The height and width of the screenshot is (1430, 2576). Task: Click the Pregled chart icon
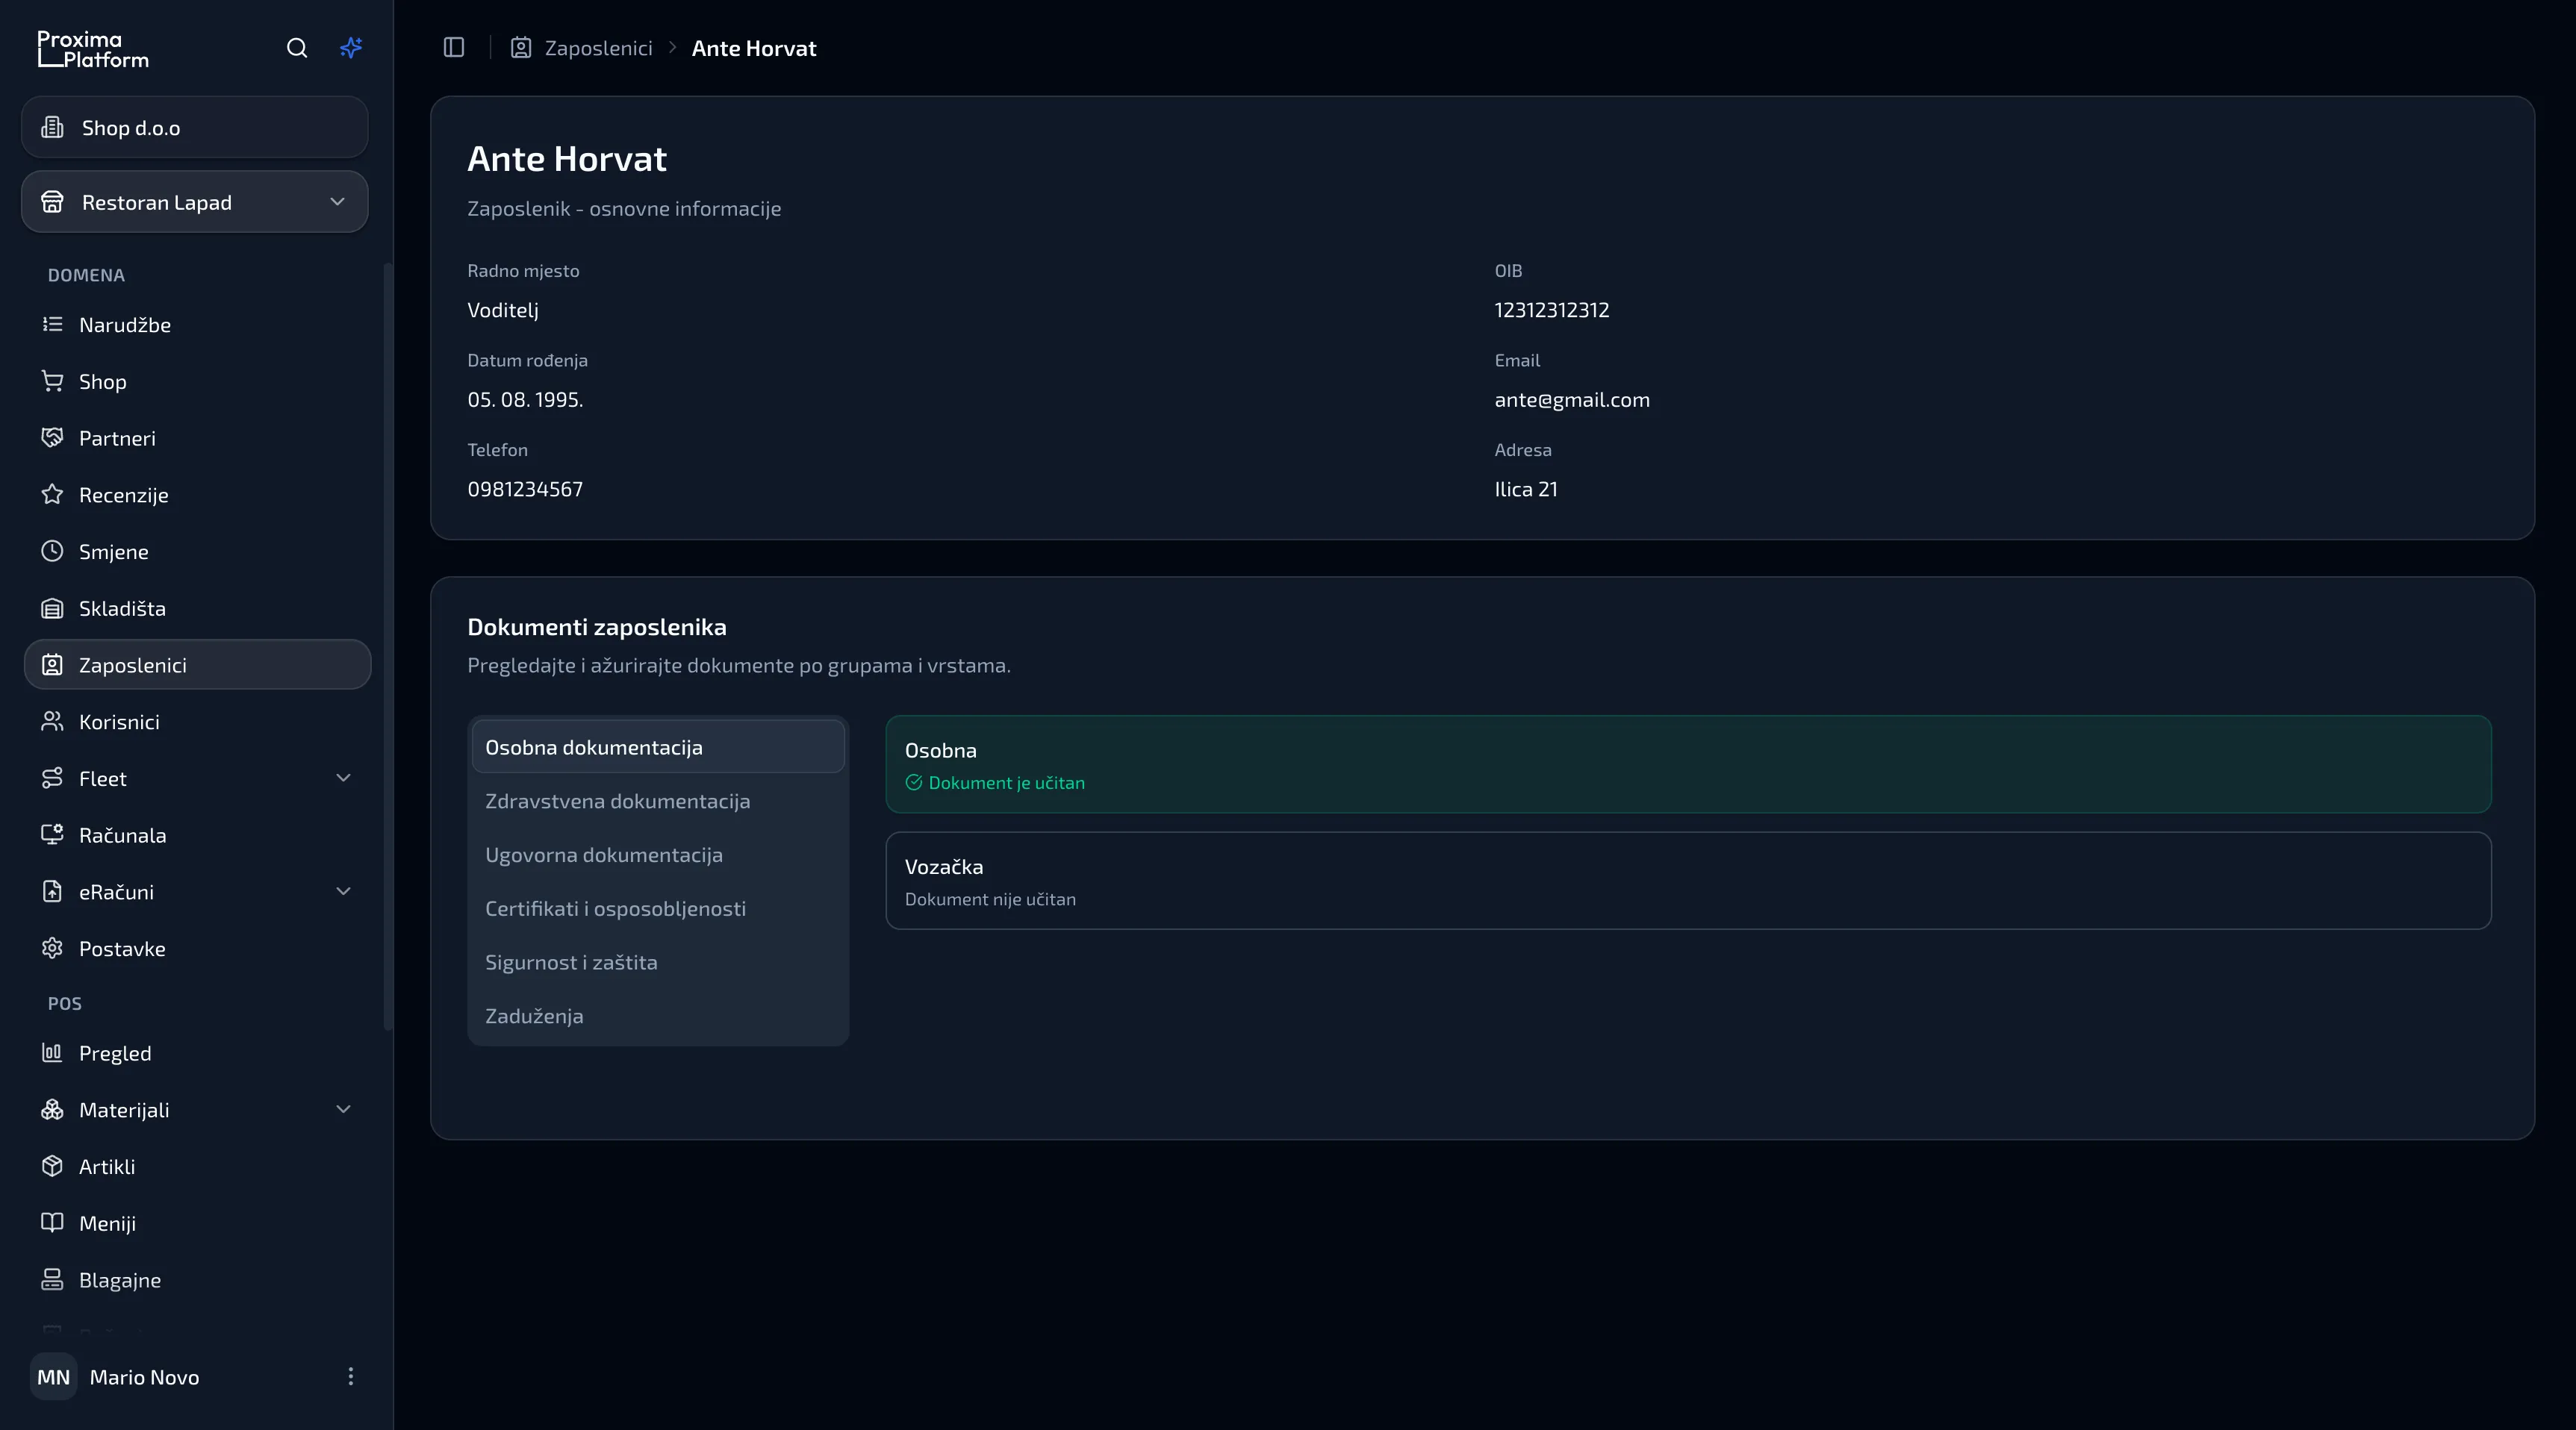pos(52,1052)
